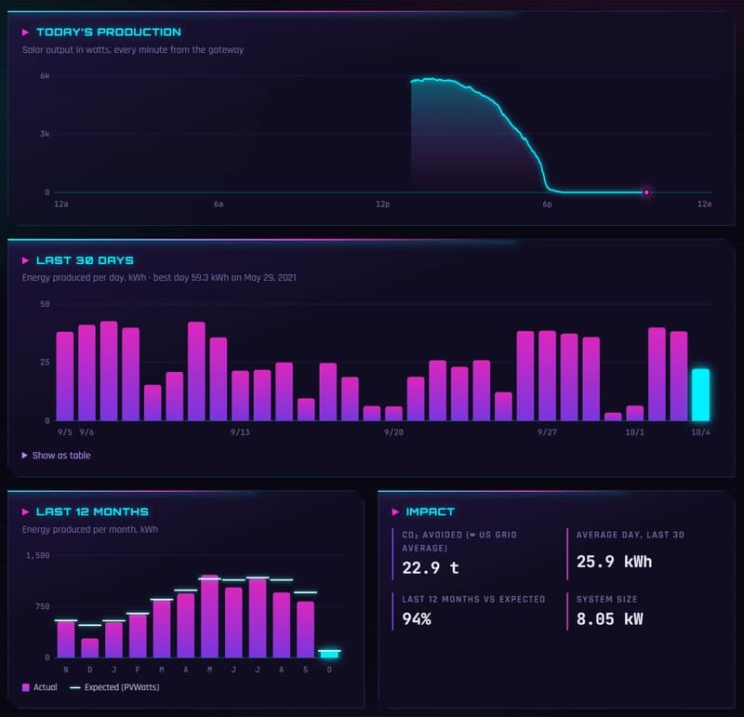Click the triangle icon beside Last 12 Months
Image resolution: width=744 pixels, height=717 pixels.
[26, 512]
